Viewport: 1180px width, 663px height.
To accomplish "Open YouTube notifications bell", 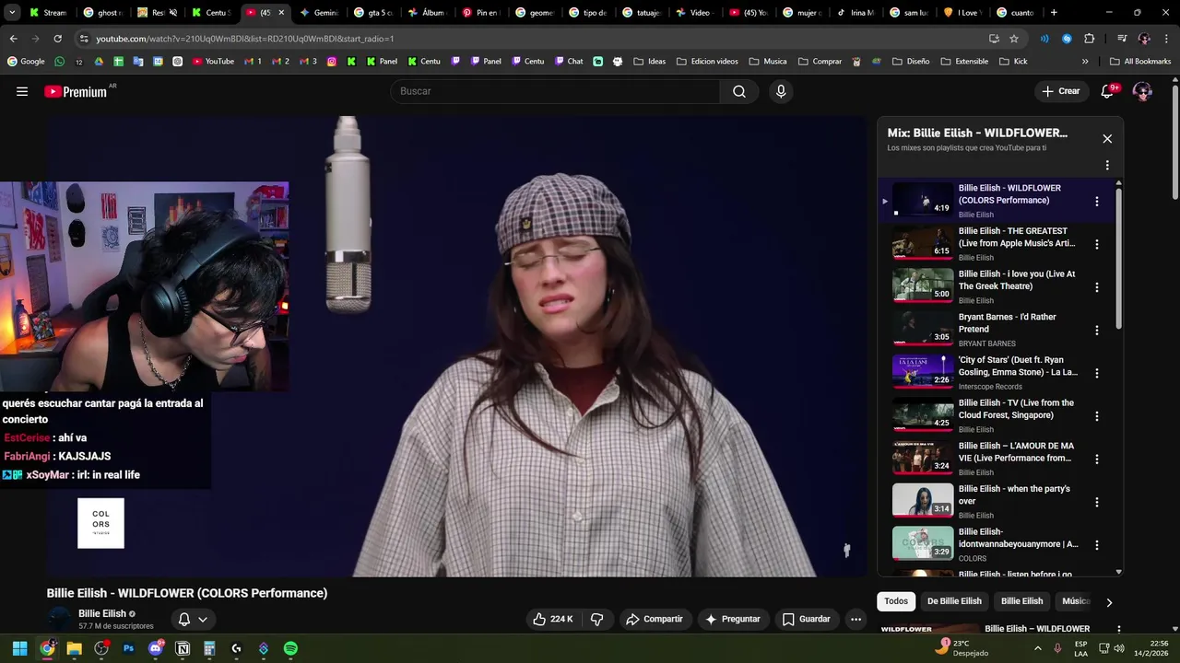I will point(1108,91).
